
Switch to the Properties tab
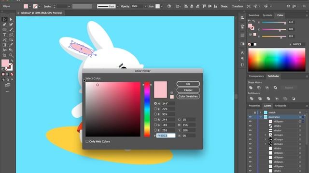pyautogui.click(x=254, y=106)
